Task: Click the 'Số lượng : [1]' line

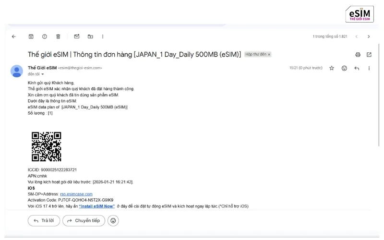Action: (40, 113)
